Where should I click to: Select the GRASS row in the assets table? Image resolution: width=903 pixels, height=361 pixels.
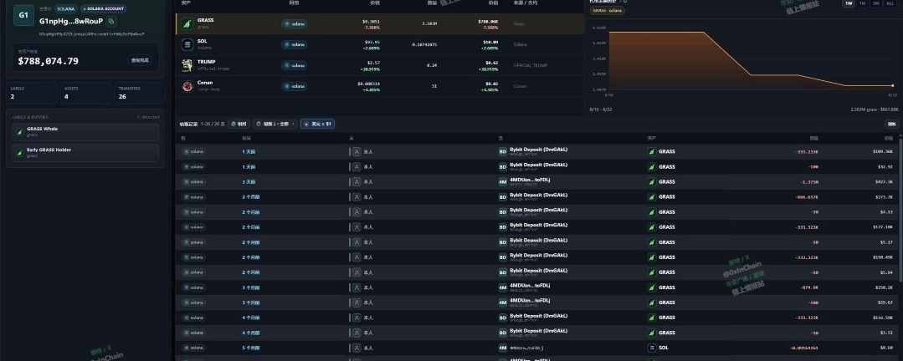tap(380, 23)
